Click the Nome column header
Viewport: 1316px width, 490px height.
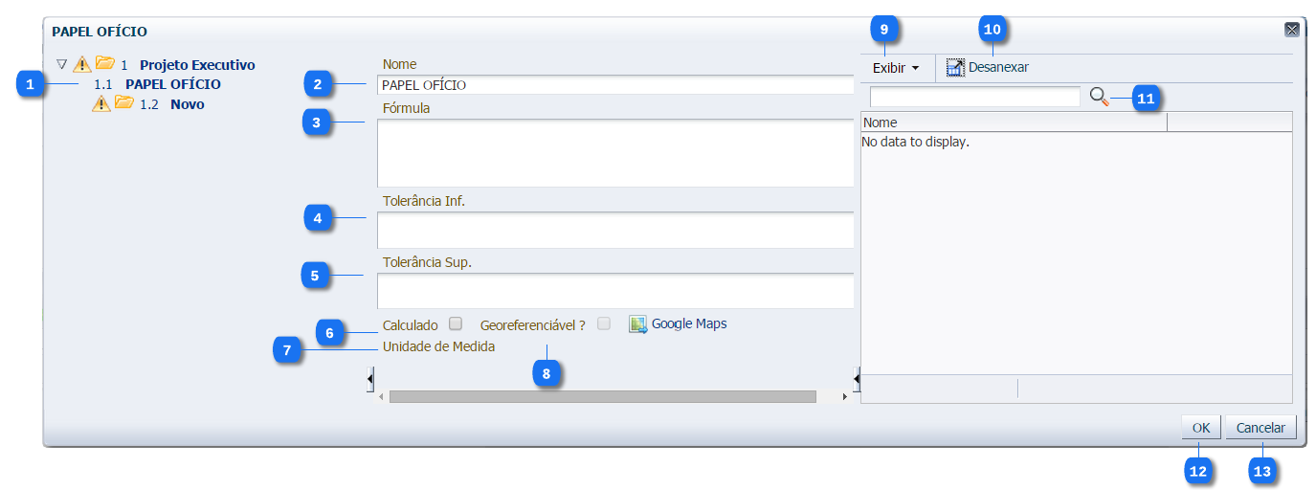(1013, 122)
